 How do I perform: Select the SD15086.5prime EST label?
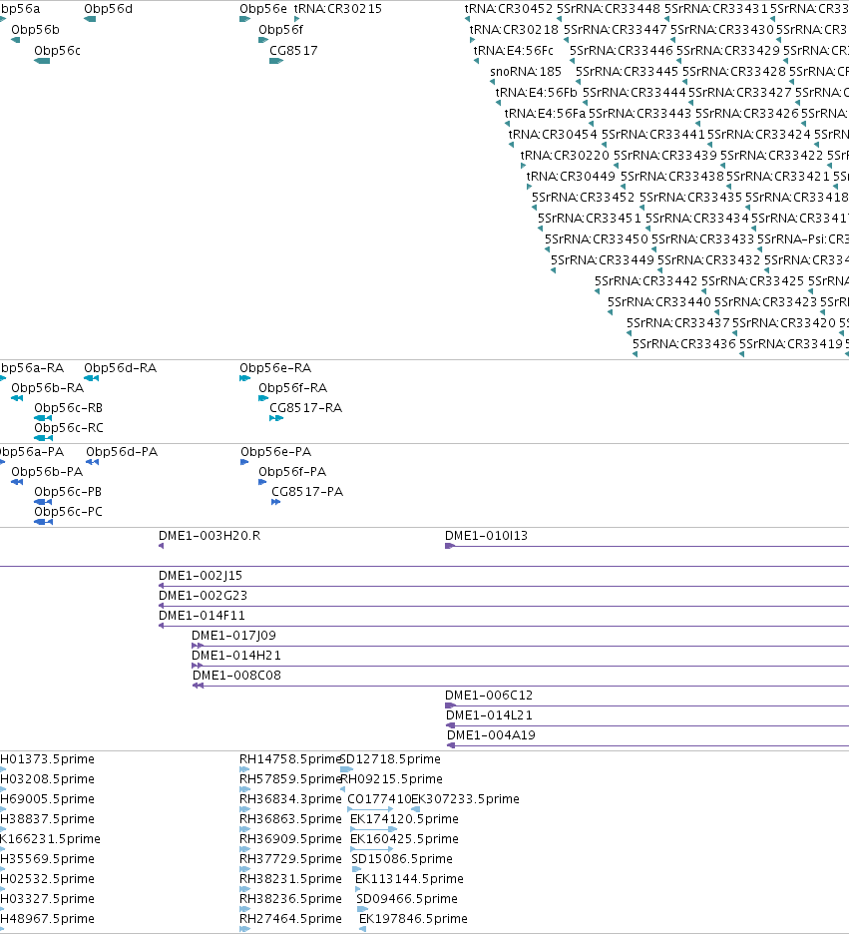[402, 859]
